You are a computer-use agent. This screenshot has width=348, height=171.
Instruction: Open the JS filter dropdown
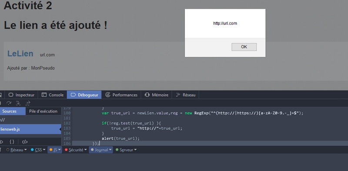[x=55, y=150]
